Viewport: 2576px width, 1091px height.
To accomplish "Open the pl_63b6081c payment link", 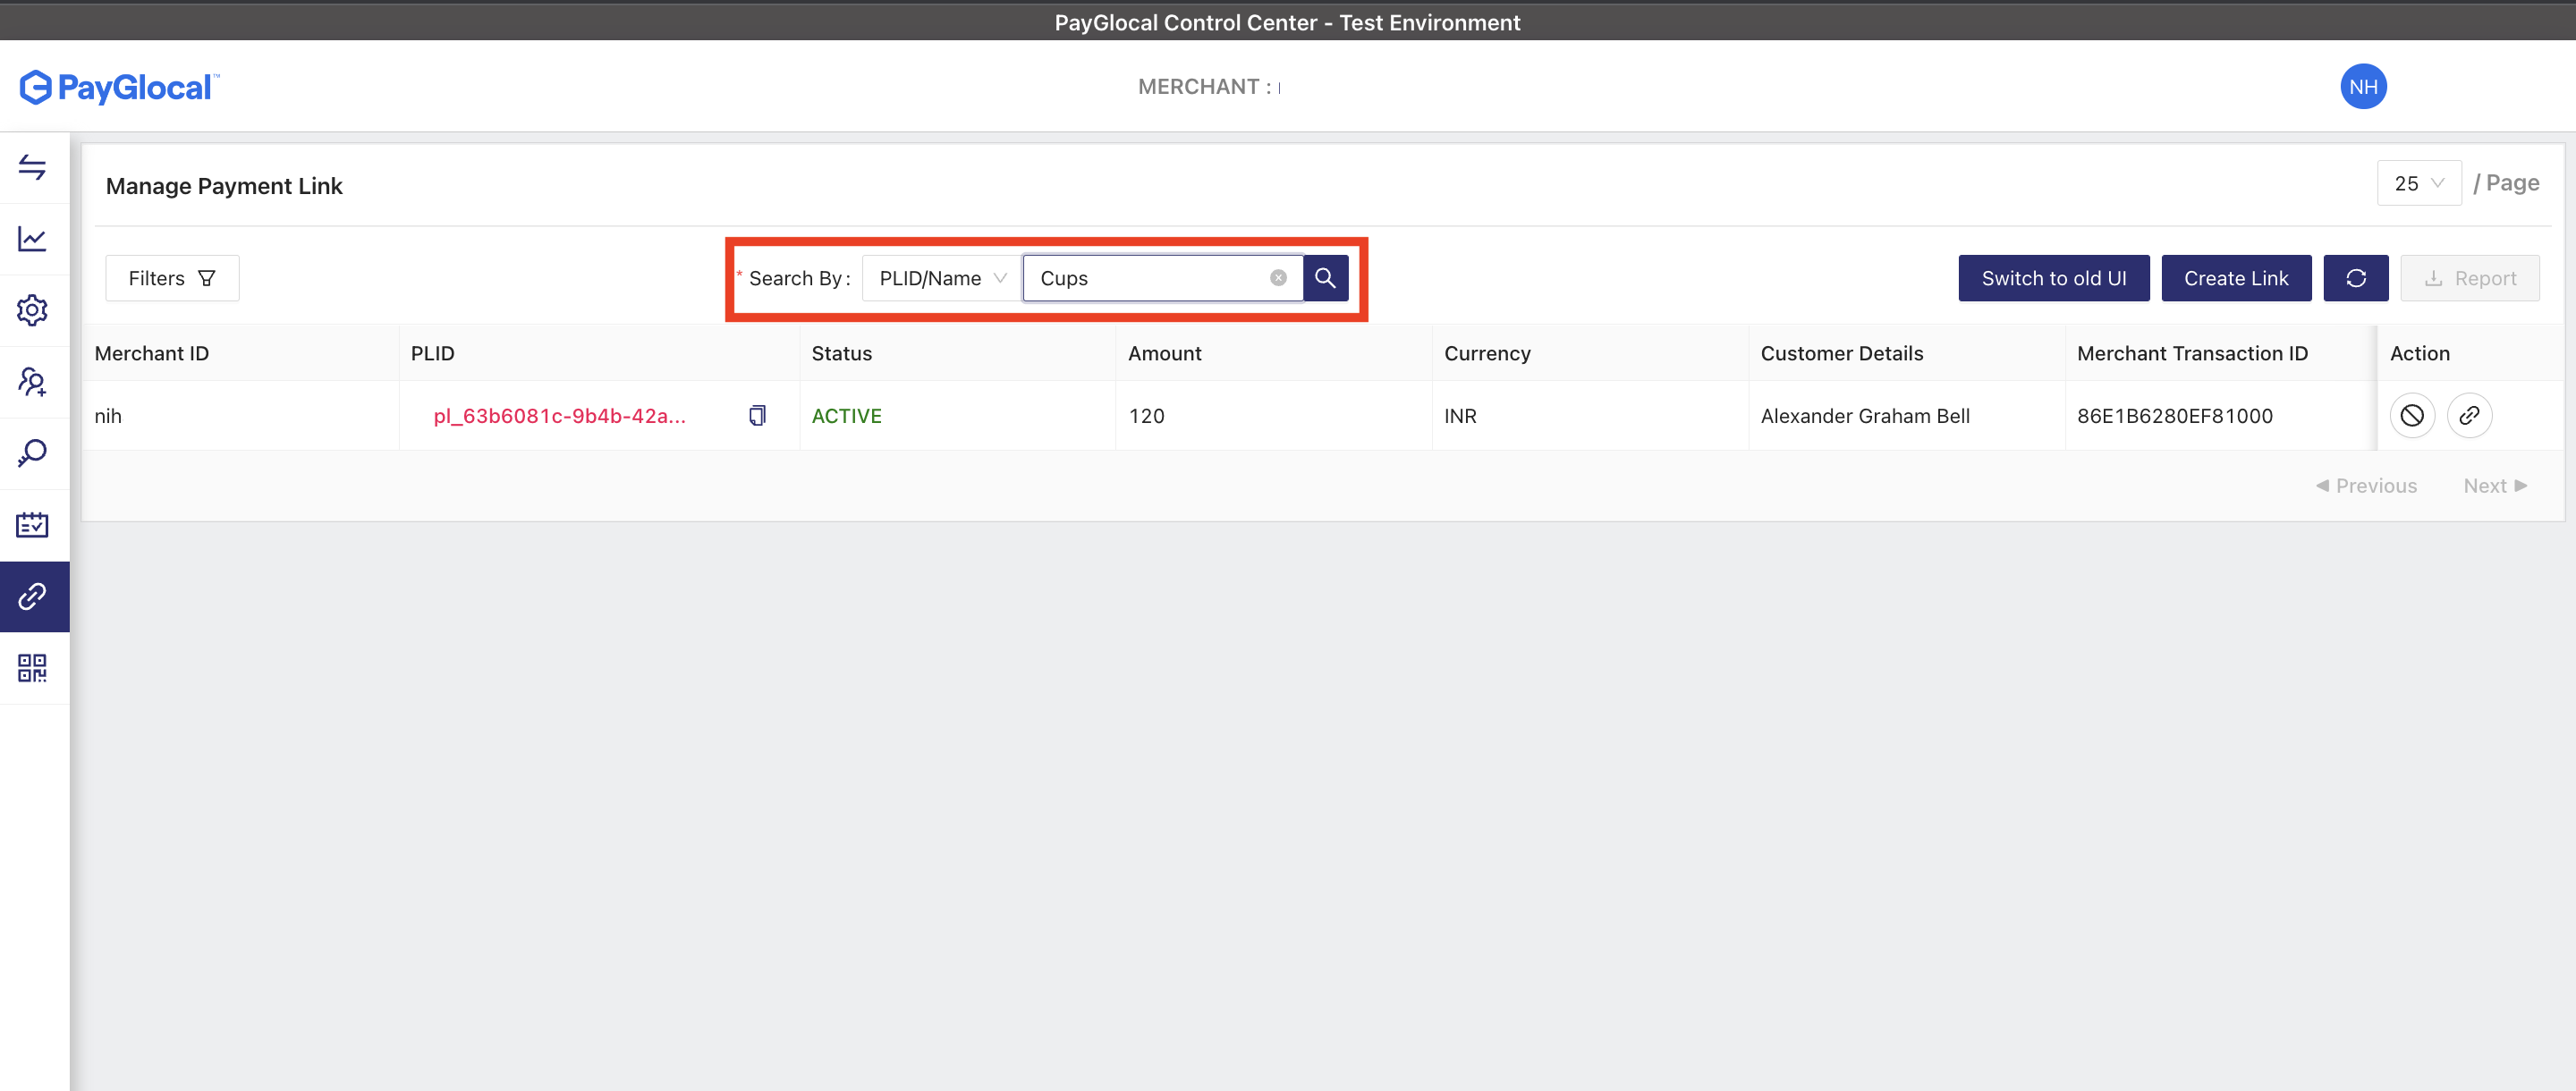I will tap(559, 416).
